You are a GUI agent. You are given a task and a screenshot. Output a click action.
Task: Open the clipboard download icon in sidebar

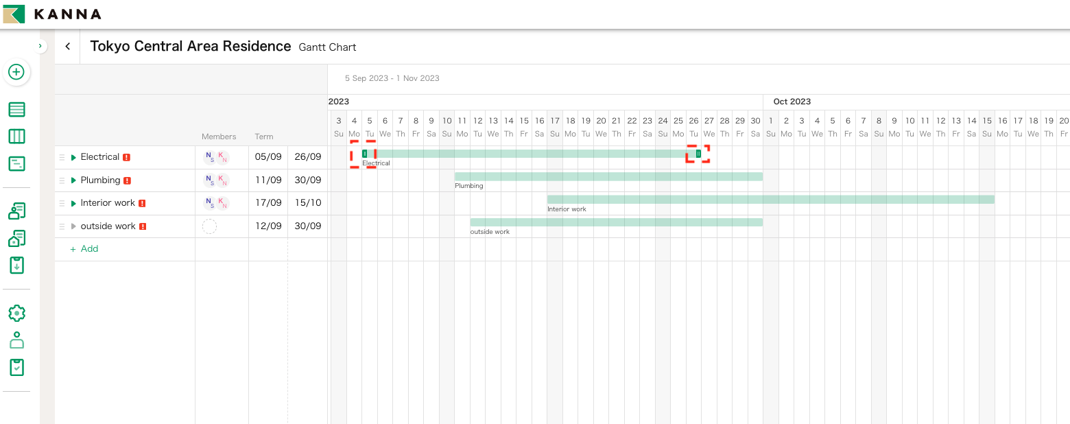pos(16,265)
